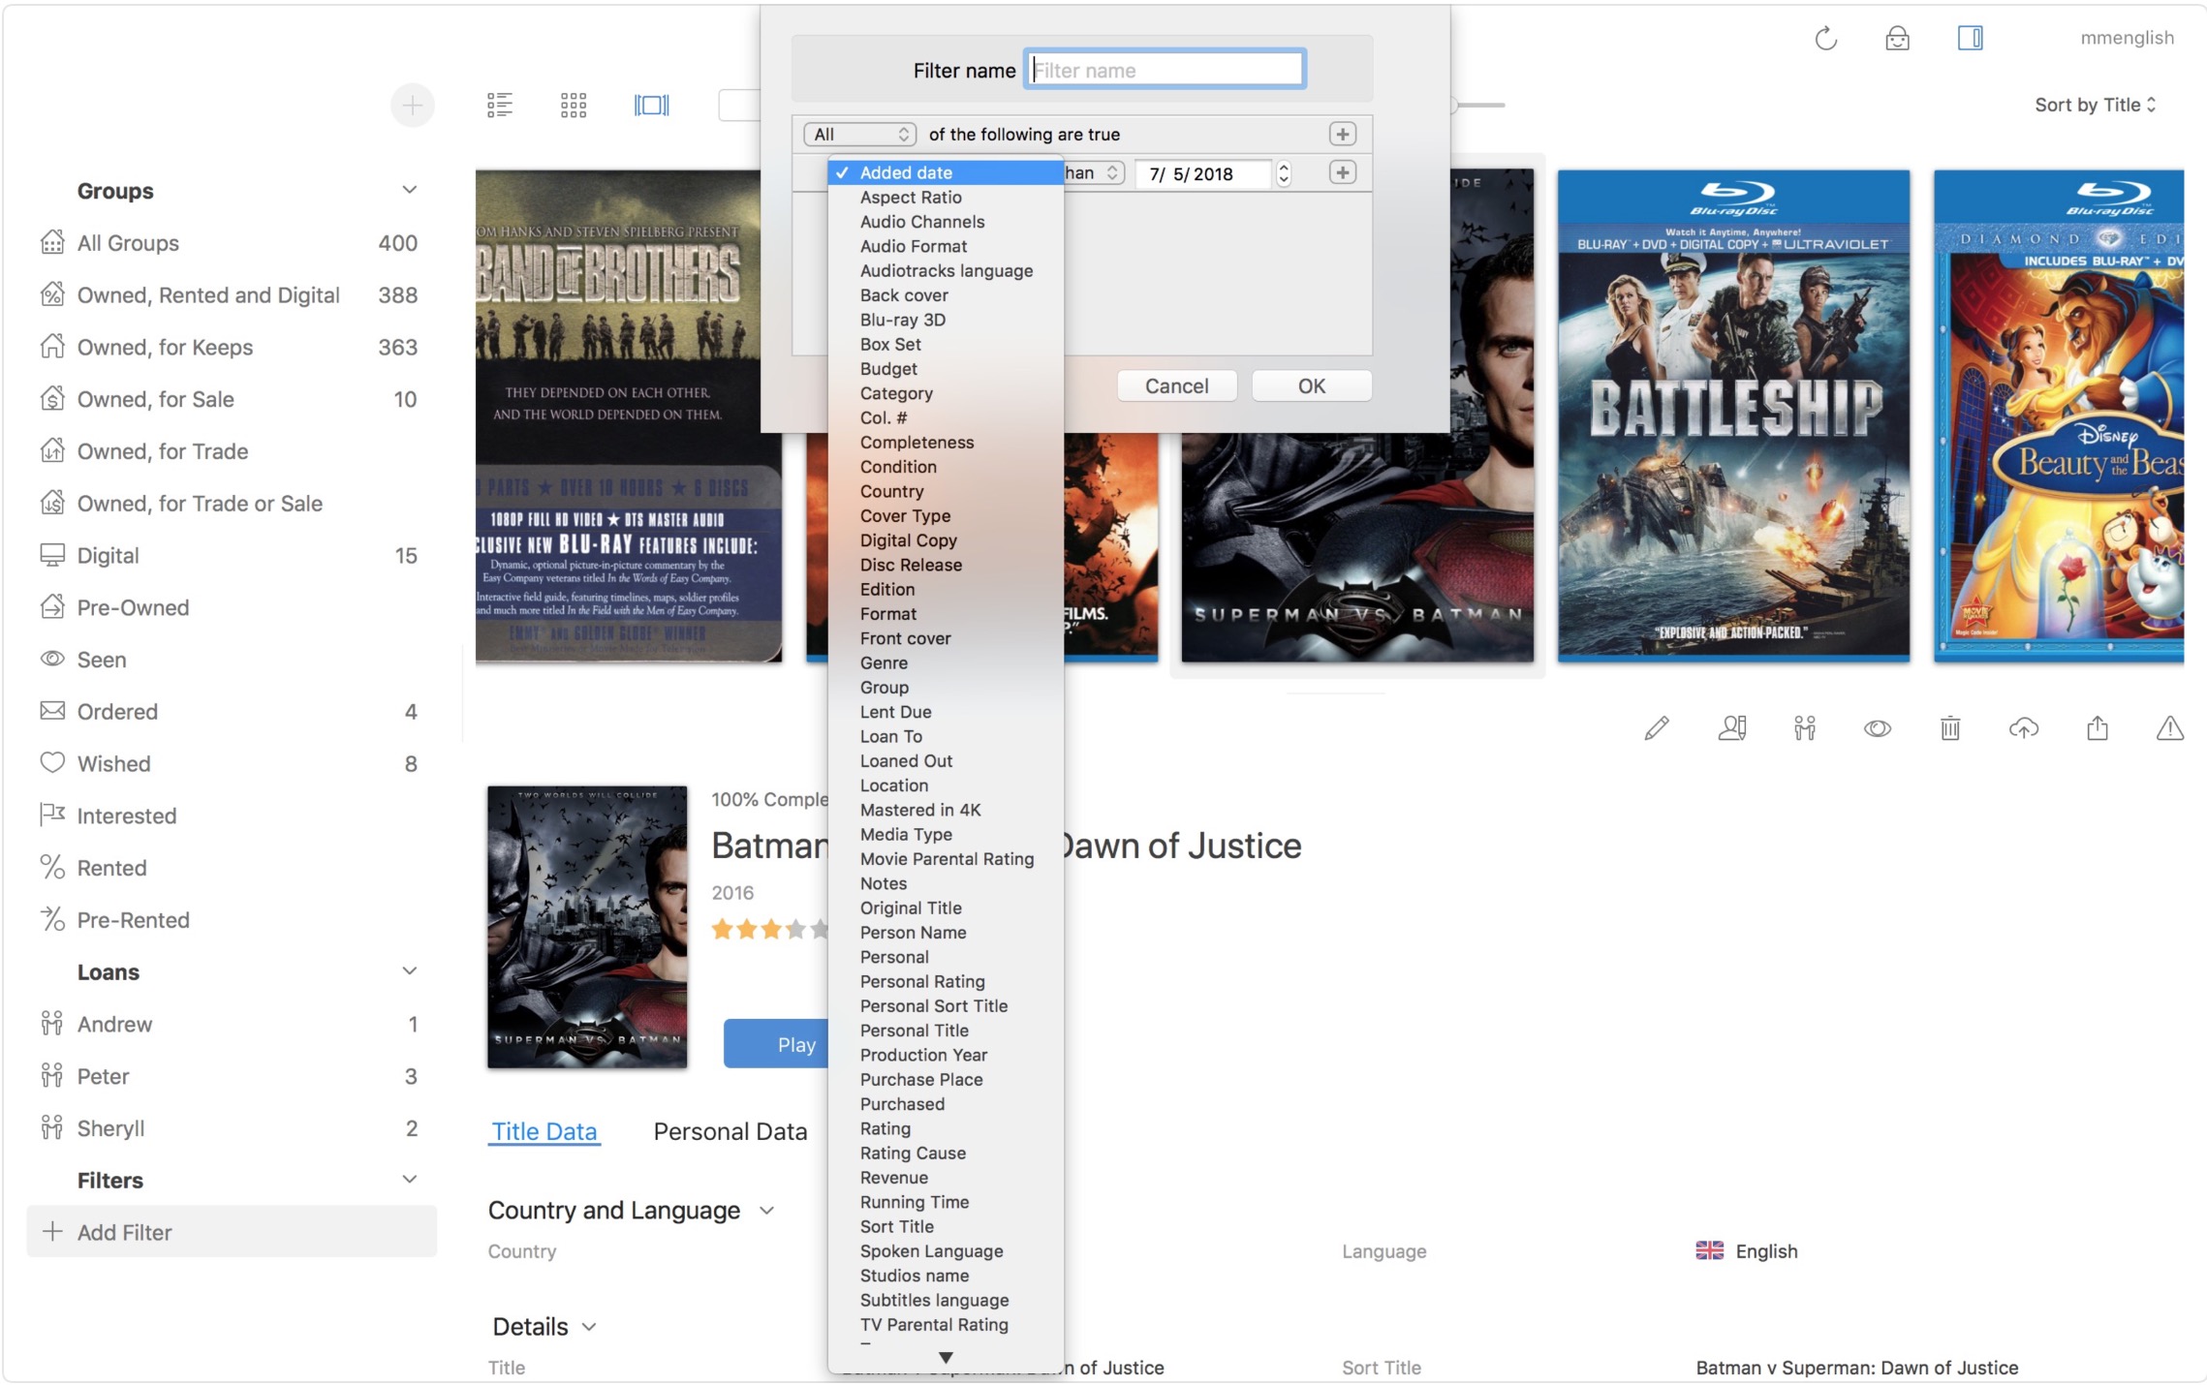Screen dimensions: 2207x1385
Task: Switch to grid view icon
Action: tap(574, 105)
